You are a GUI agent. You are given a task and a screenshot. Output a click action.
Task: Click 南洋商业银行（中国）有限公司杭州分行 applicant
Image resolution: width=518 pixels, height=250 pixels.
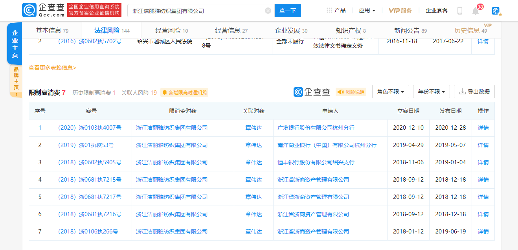tap(327, 145)
